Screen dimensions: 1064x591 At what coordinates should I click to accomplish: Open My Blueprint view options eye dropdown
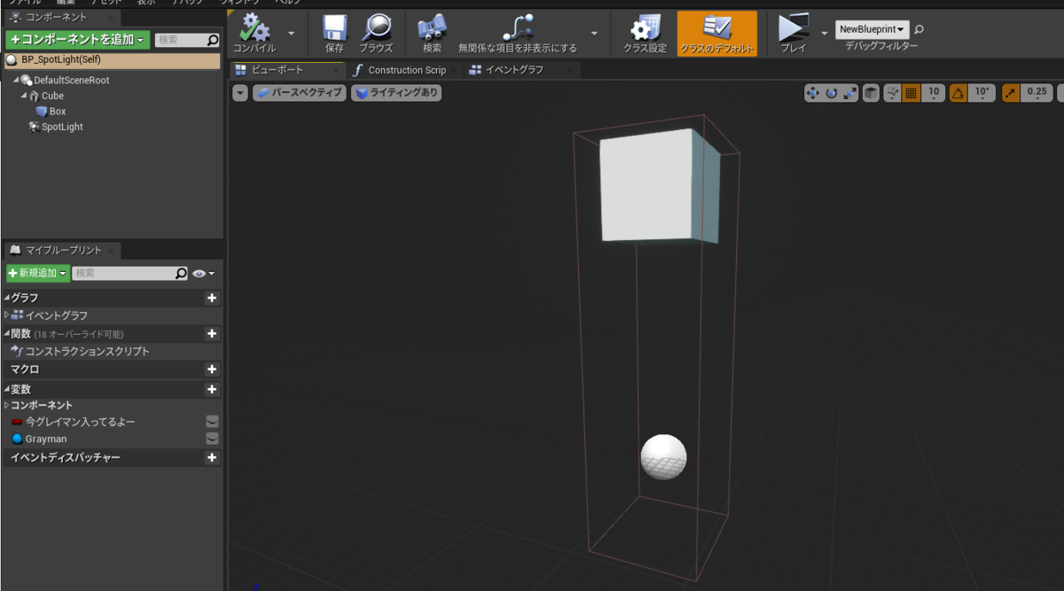pos(204,274)
